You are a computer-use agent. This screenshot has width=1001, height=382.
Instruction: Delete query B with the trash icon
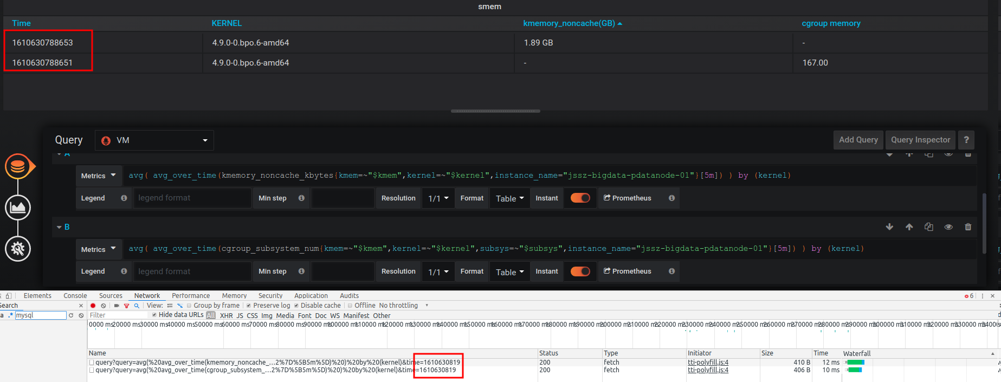(968, 227)
